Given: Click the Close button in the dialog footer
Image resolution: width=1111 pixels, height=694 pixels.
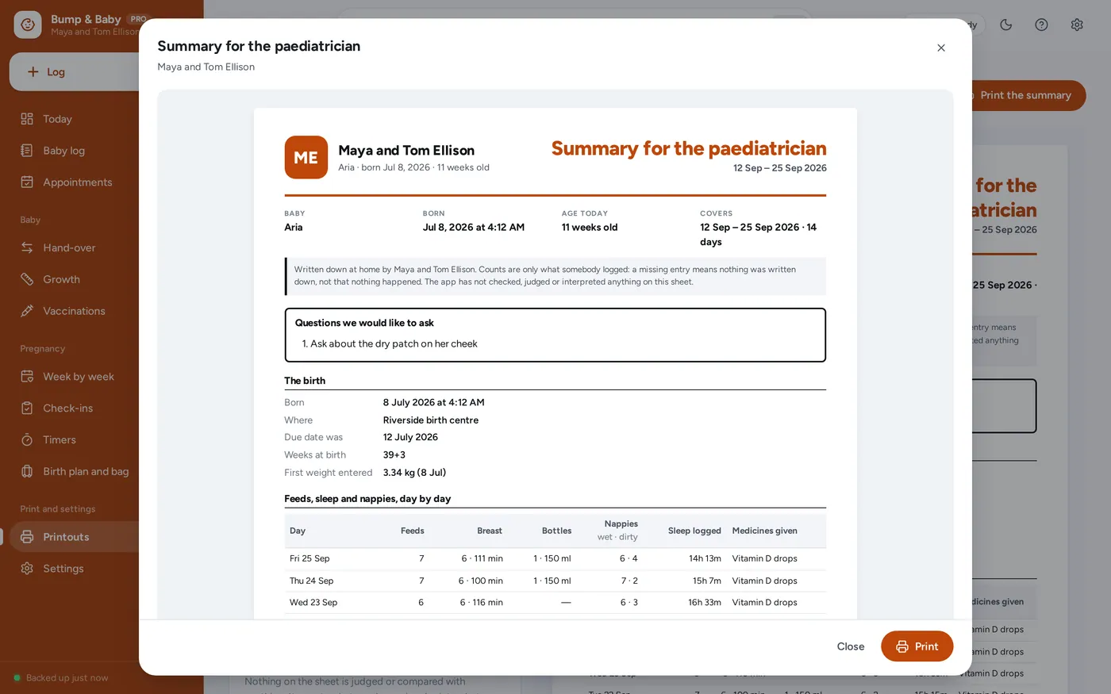Looking at the screenshot, I should 851,646.
